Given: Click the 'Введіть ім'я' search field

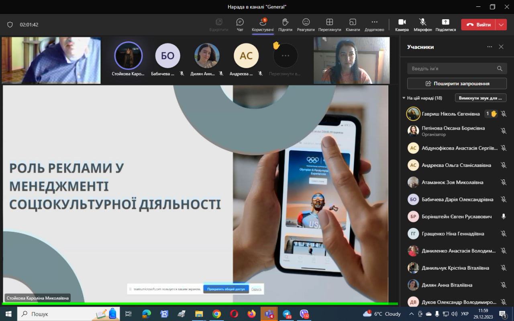Looking at the screenshot, I should pyautogui.click(x=452, y=69).
